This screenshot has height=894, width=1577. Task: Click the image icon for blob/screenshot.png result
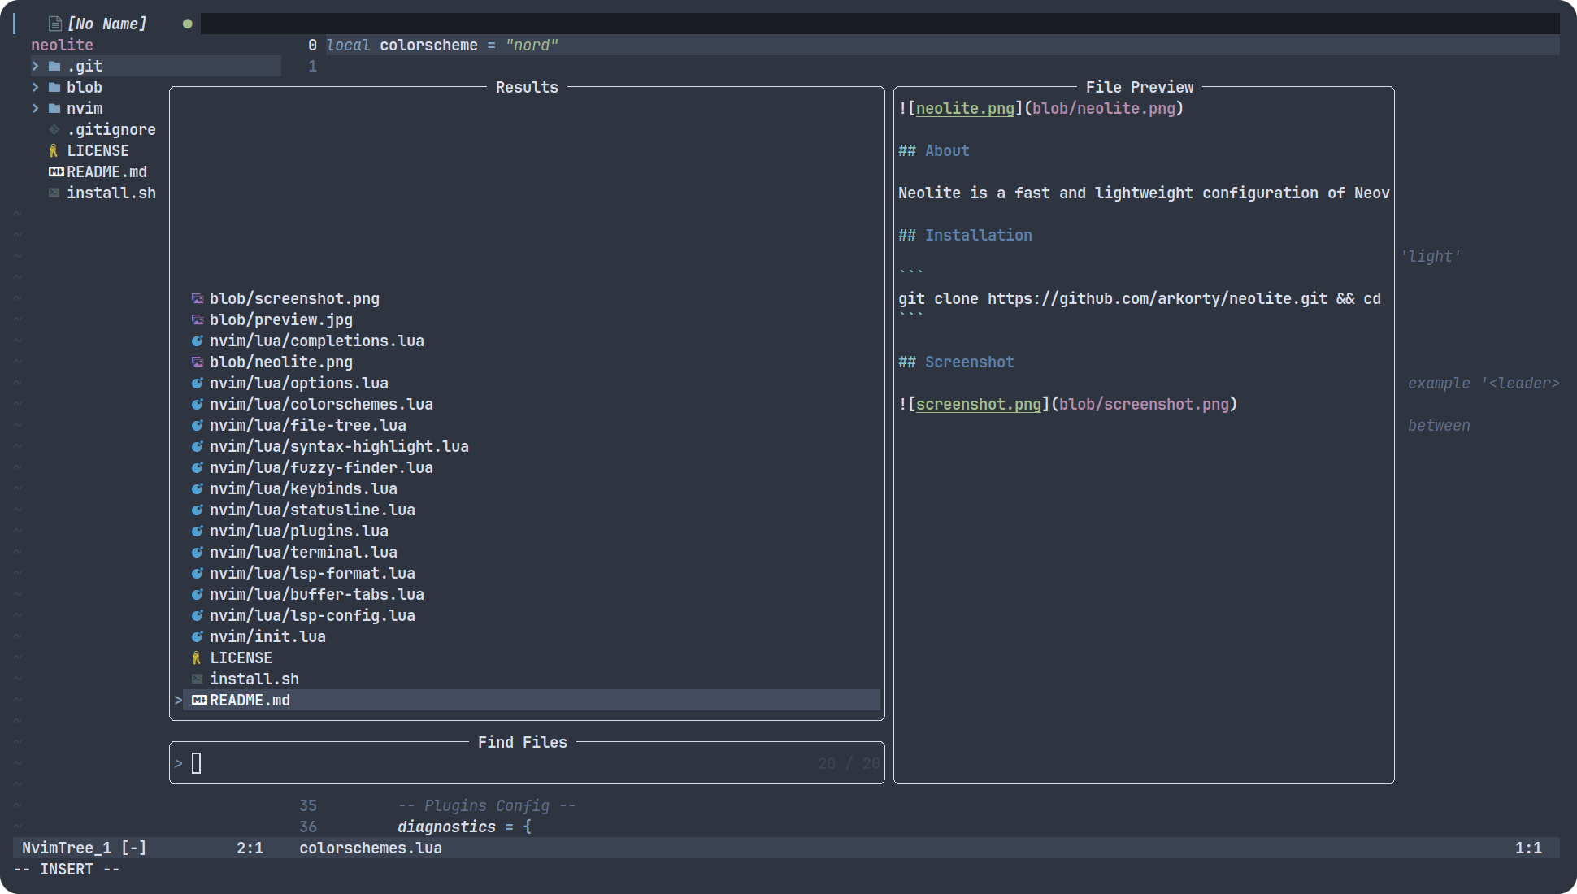[x=197, y=298]
